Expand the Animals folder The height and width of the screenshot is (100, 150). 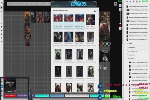tap(130, 43)
